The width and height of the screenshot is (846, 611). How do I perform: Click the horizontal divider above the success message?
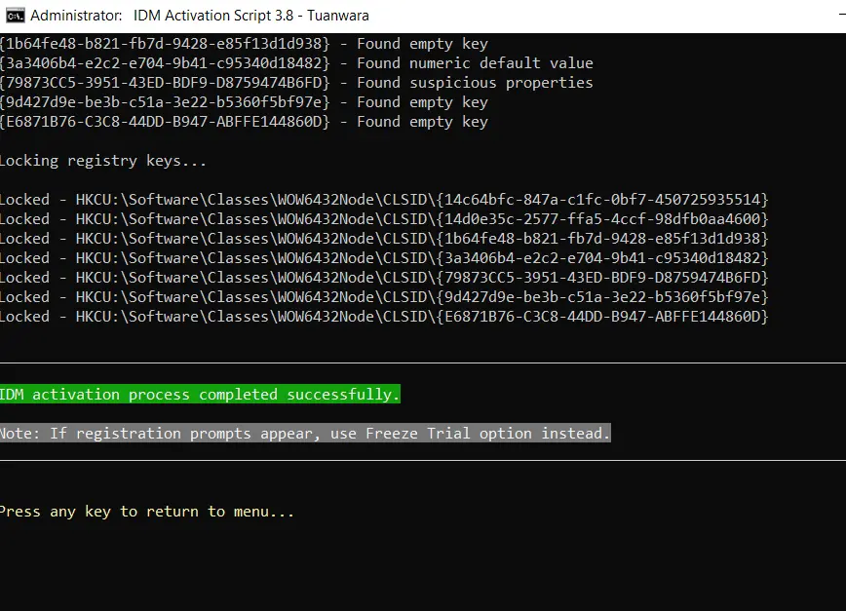pos(423,363)
